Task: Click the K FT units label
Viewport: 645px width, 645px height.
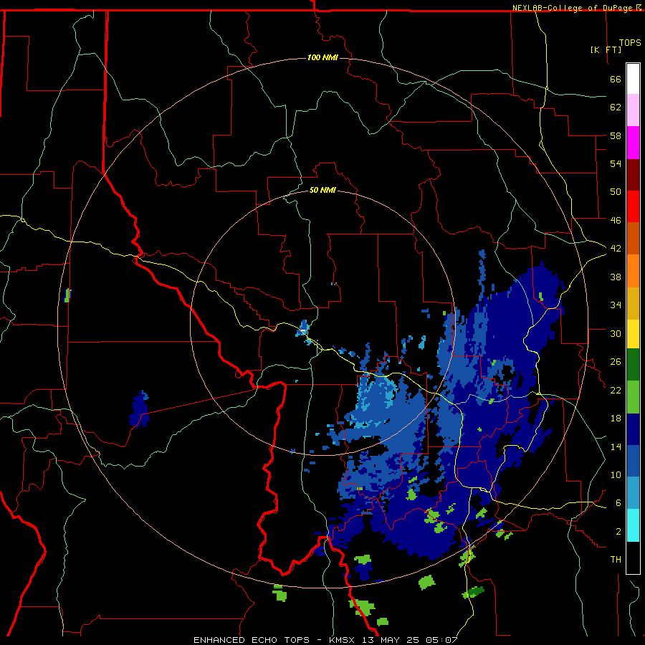Action: click(606, 49)
